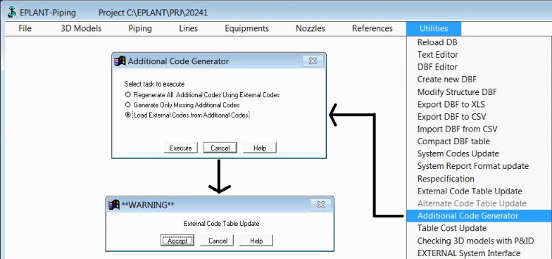Click Execute in Additional Code Generator
Image resolution: width=552 pixels, height=259 pixels.
180,148
